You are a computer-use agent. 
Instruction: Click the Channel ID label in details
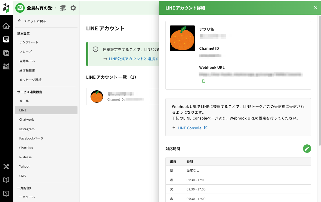[x=209, y=48]
